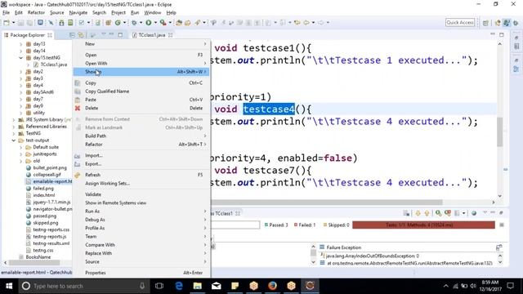Click the Task View taskbar icon

click(x=159, y=286)
